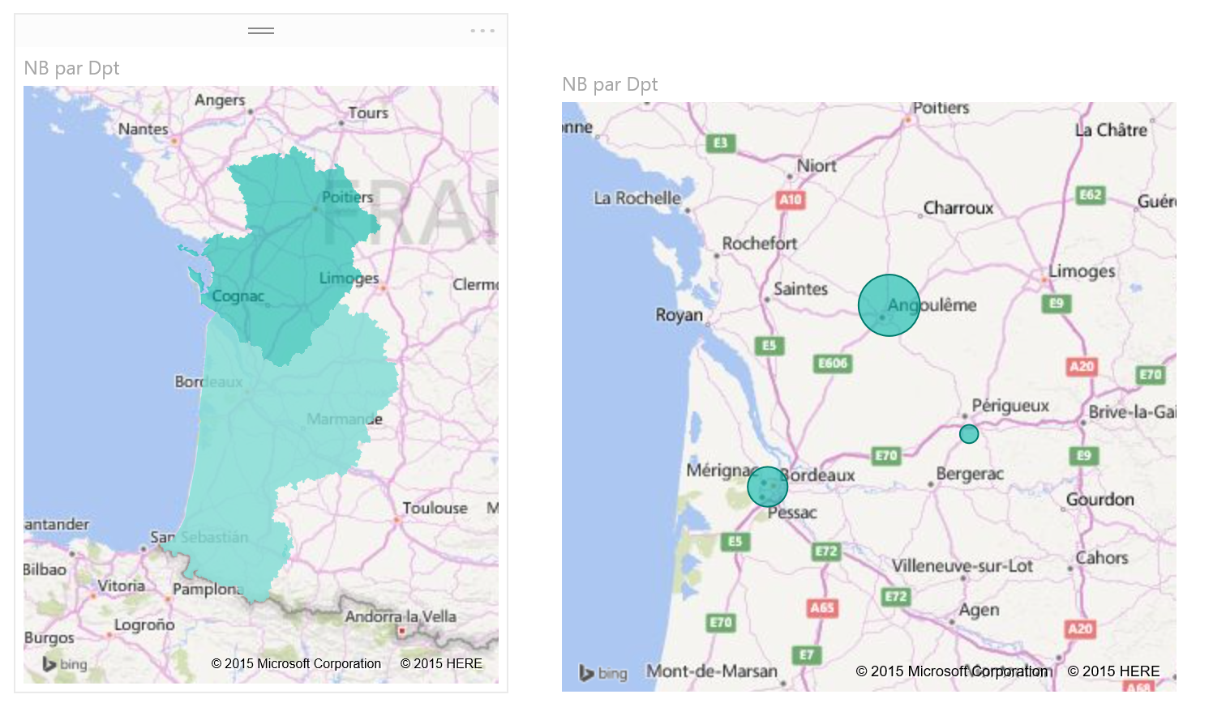This screenshot has height=720, width=1213.
Task: Click the right map title NB par Dpt
Action: point(610,84)
